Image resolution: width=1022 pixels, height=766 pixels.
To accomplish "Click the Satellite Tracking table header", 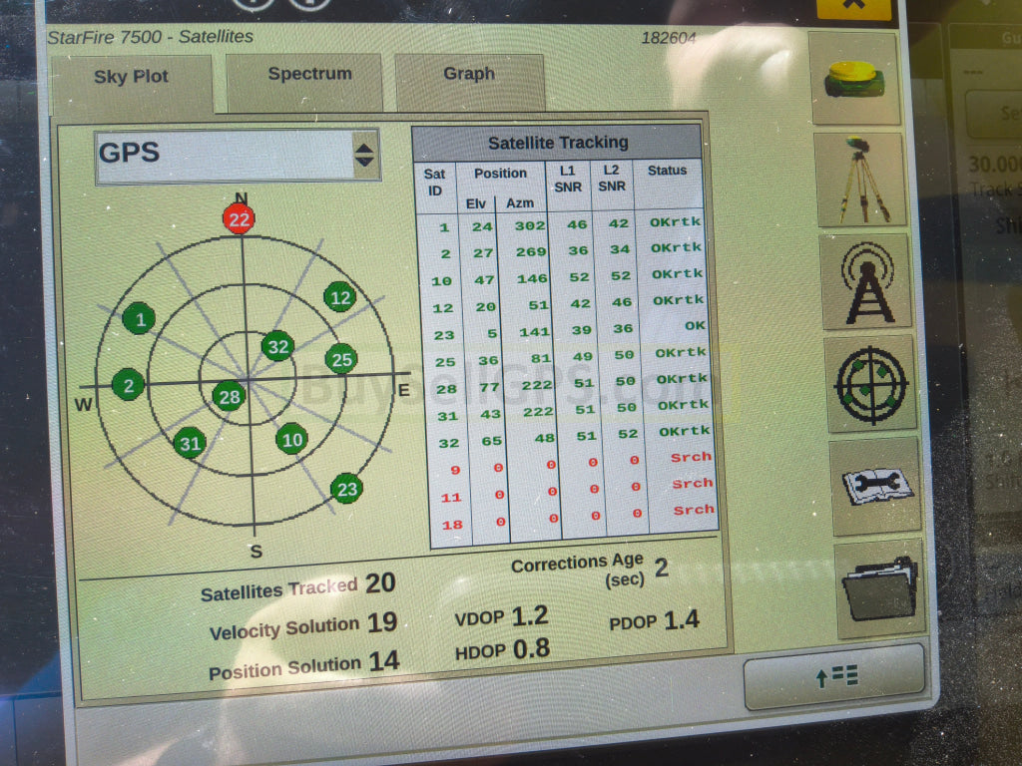I will point(557,142).
